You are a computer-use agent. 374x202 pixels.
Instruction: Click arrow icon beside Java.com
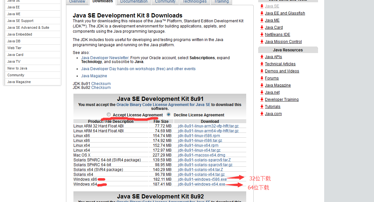coord(262,114)
